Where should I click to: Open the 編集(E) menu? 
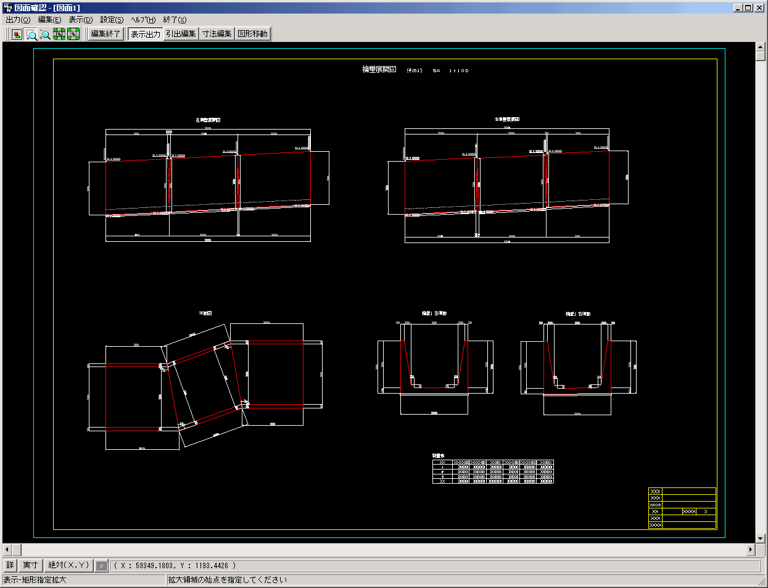(49, 20)
